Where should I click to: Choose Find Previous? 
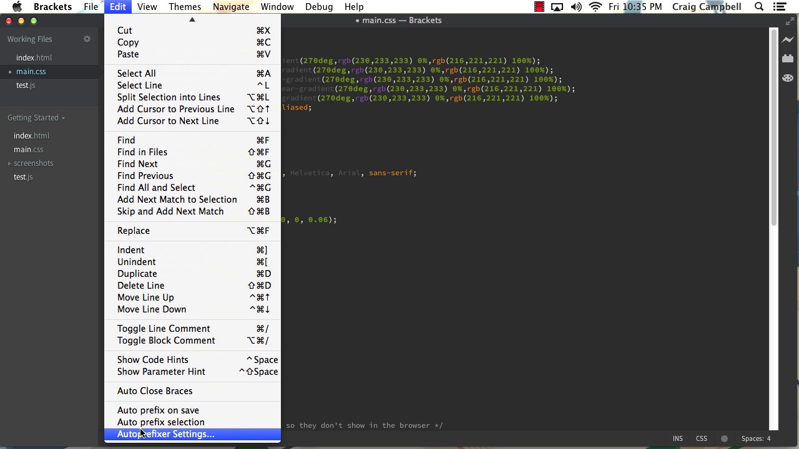193,176
